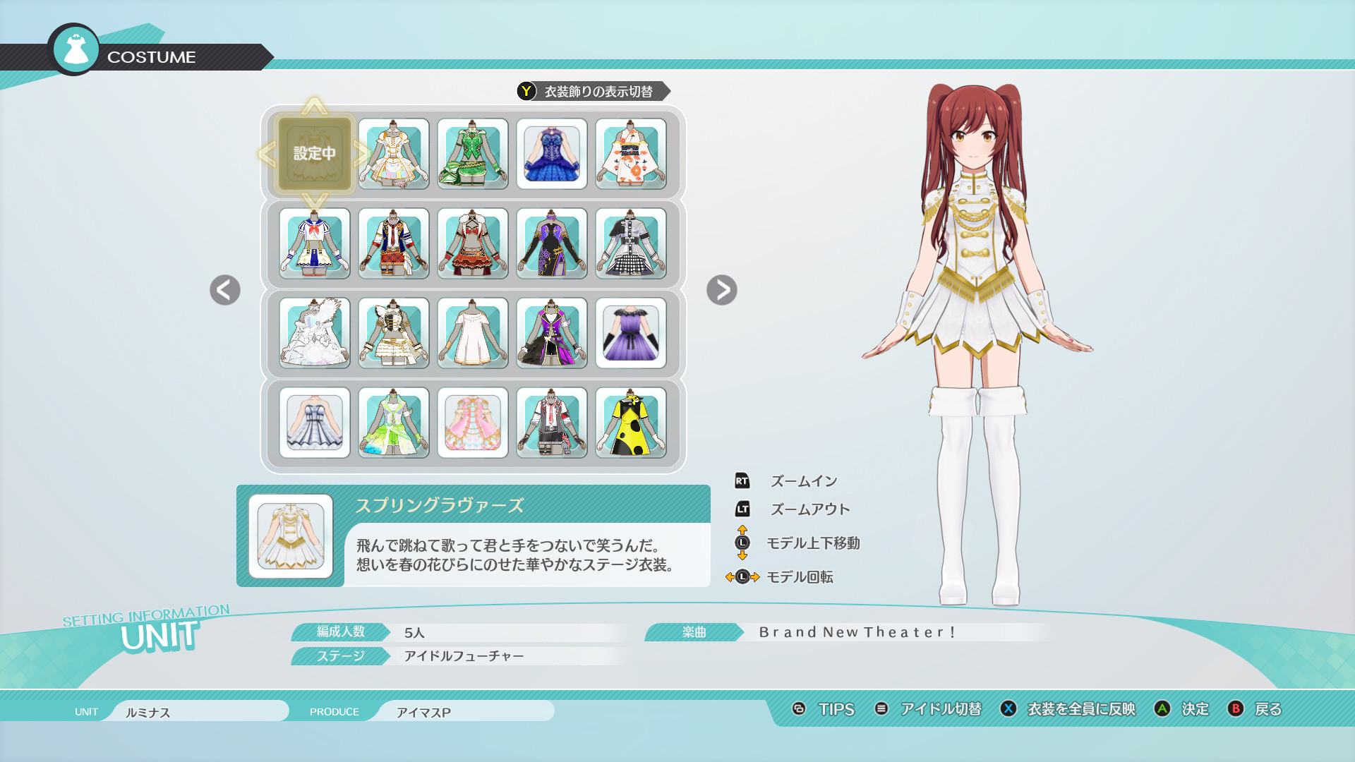Click the model up/down move stick icon
Screen dimensions: 1355x762
[742, 543]
